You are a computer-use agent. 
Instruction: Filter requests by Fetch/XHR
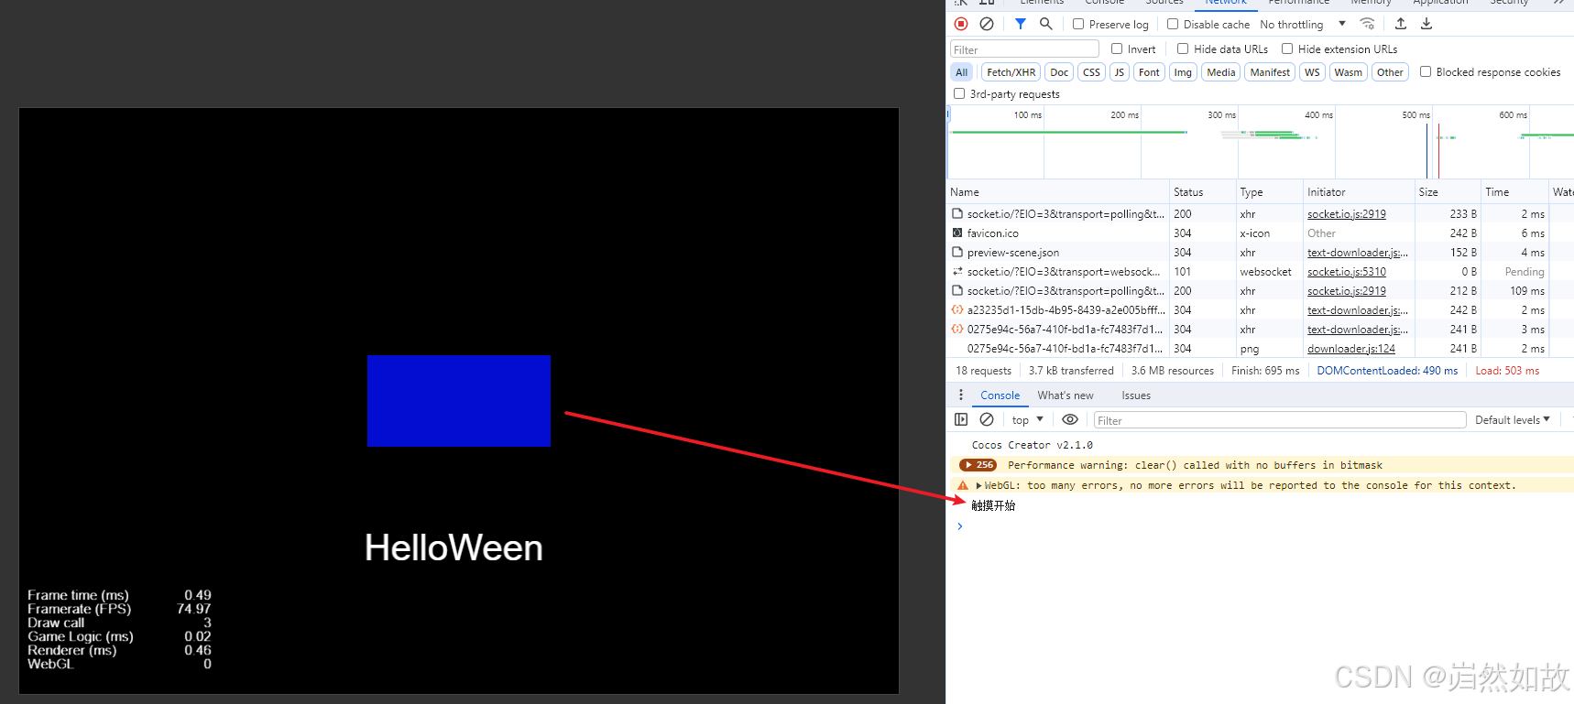coord(1011,72)
